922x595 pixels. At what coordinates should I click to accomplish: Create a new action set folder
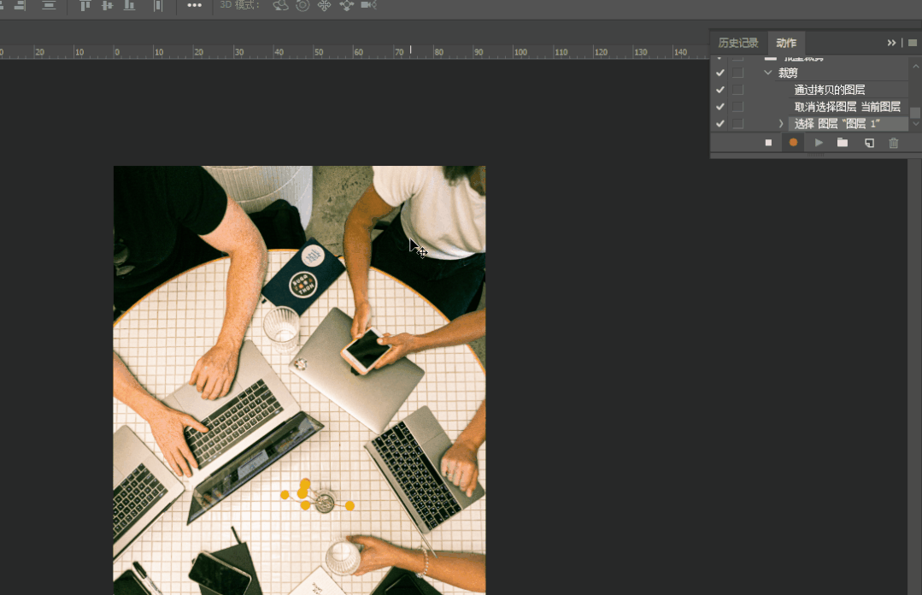(843, 143)
